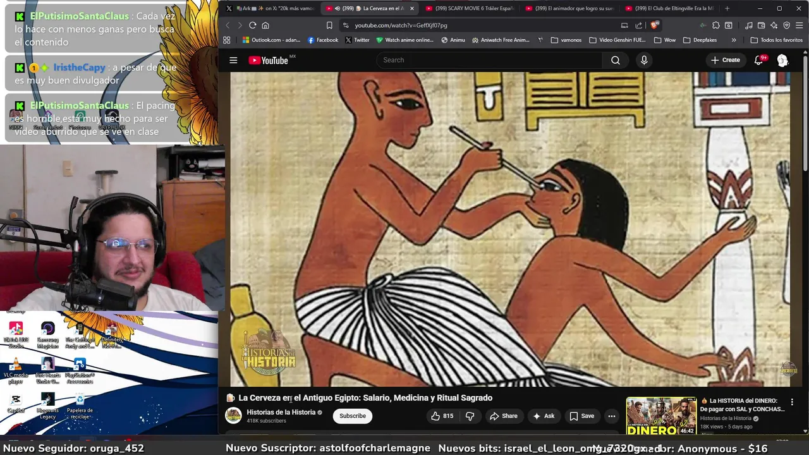Click the Egyptian painting video player
The height and width of the screenshot is (455, 809).
510,229
